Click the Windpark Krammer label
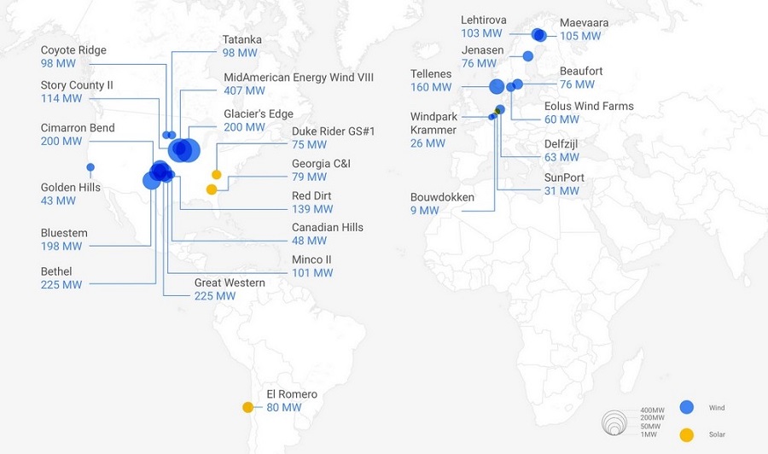This screenshot has width=768, height=454. pos(434,124)
